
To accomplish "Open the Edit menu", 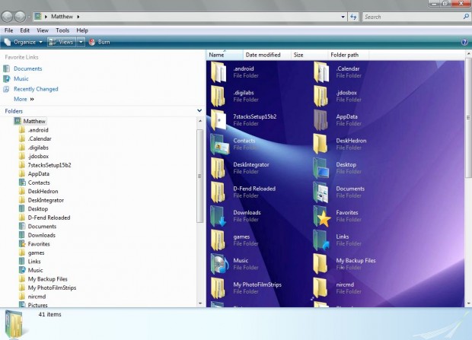I will pyautogui.click(x=24, y=30).
